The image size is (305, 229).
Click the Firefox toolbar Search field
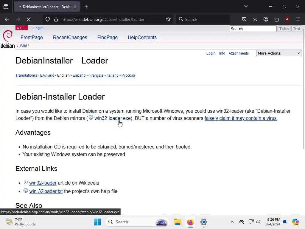[x=203, y=19]
